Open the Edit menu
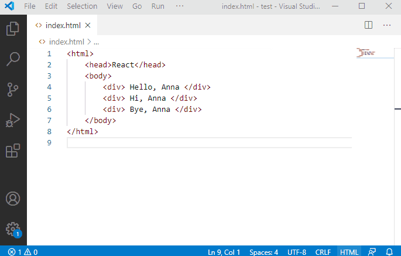401x256 pixels. coord(51,6)
